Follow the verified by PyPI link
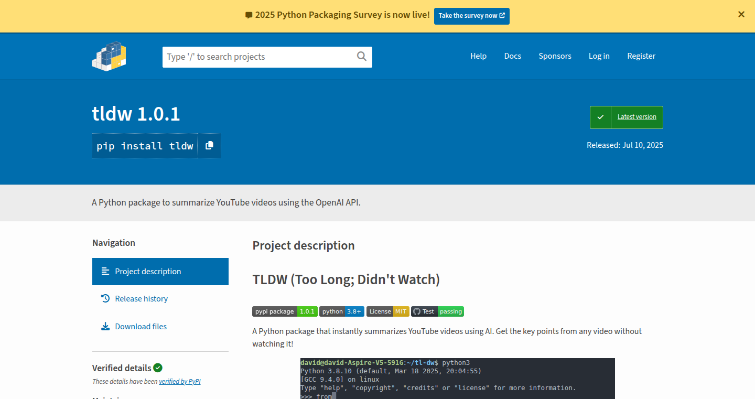The image size is (755, 399). click(180, 382)
